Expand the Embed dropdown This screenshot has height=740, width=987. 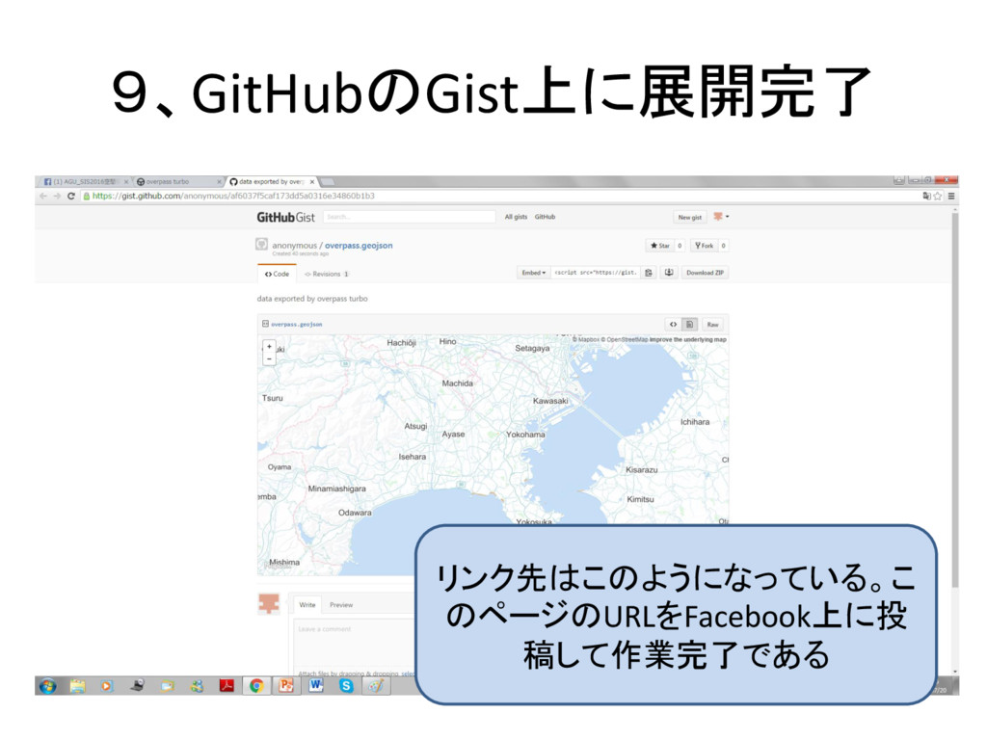(x=533, y=273)
